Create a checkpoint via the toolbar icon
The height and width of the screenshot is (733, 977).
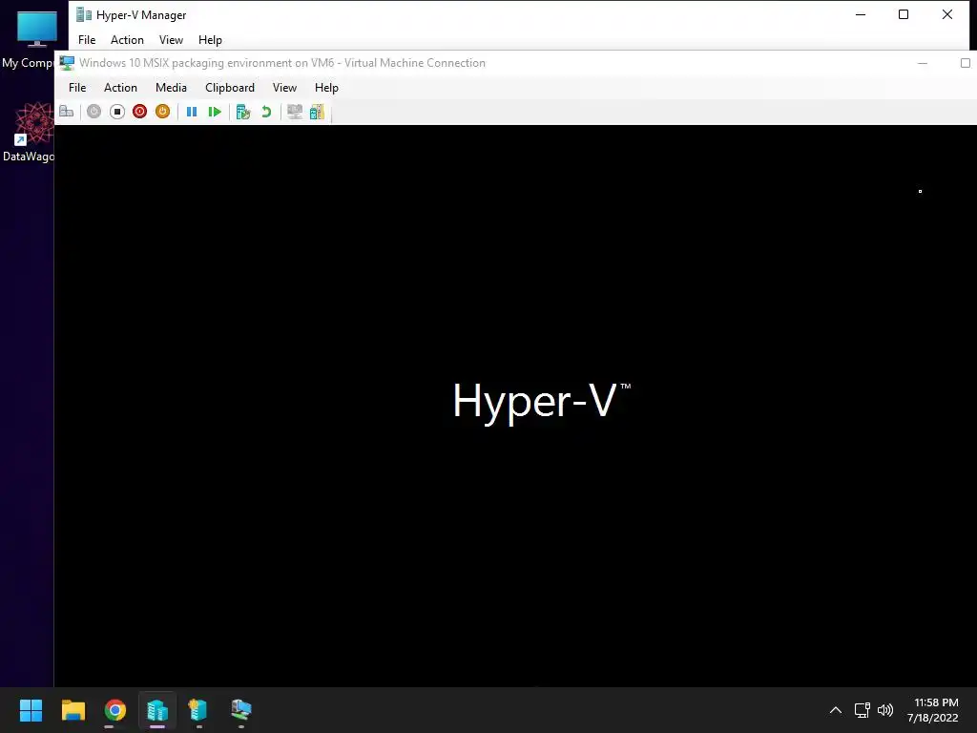click(x=243, y=112)
